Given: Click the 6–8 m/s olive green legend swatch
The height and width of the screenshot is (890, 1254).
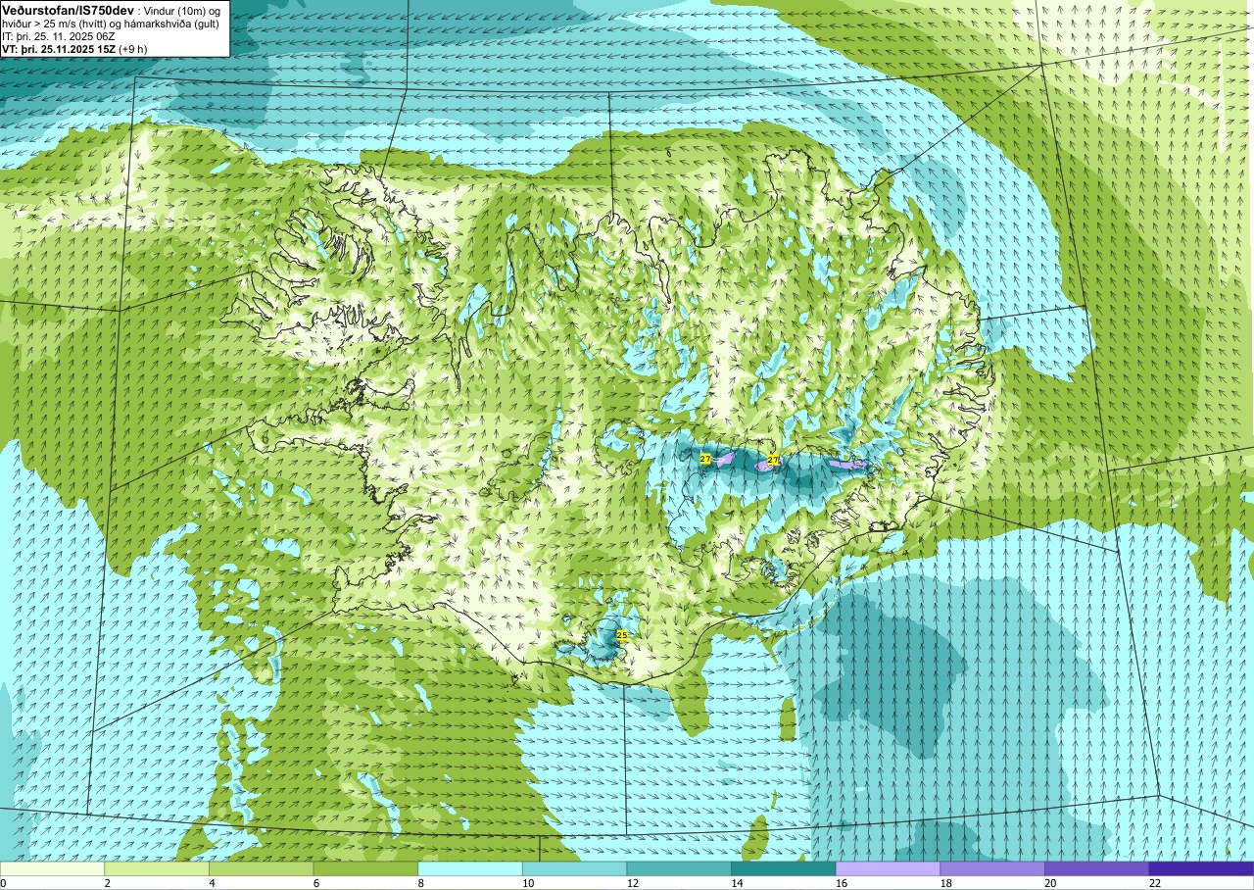Looking at the screenshot, I should coord(365,868).
